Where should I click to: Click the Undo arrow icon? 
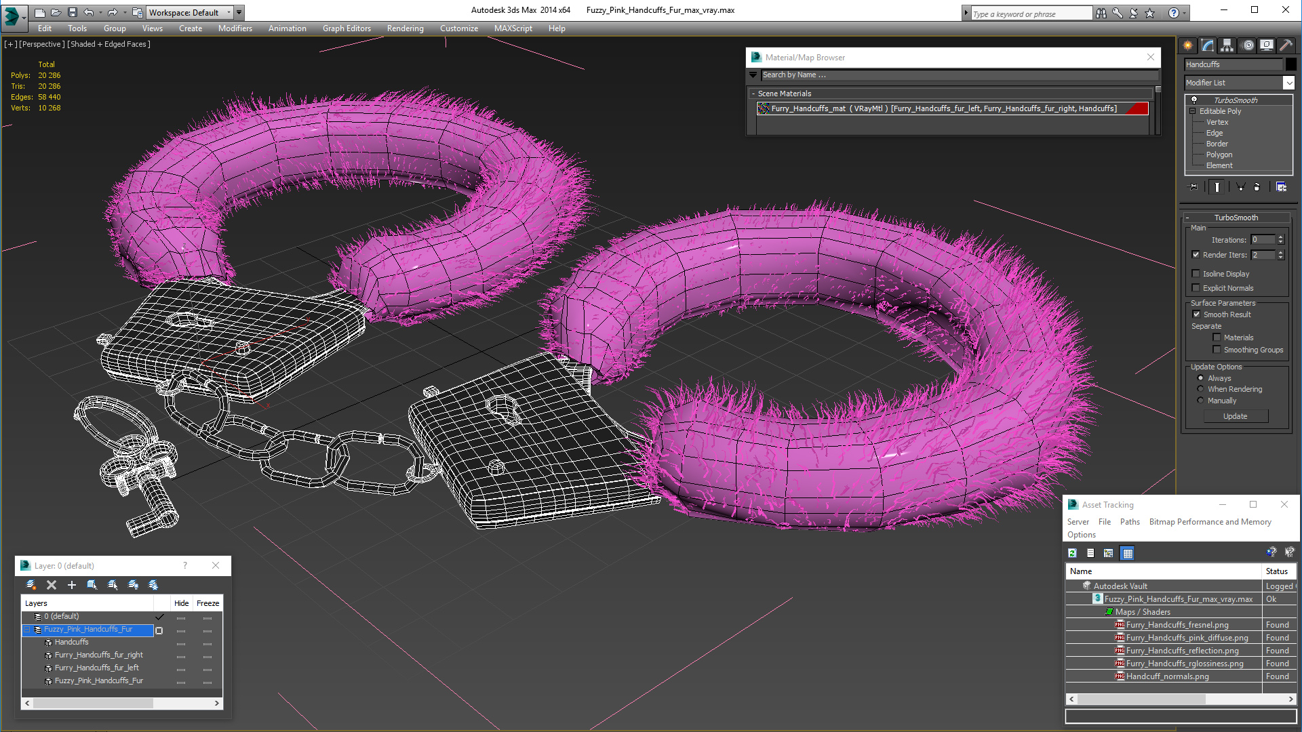coord(89,12)
